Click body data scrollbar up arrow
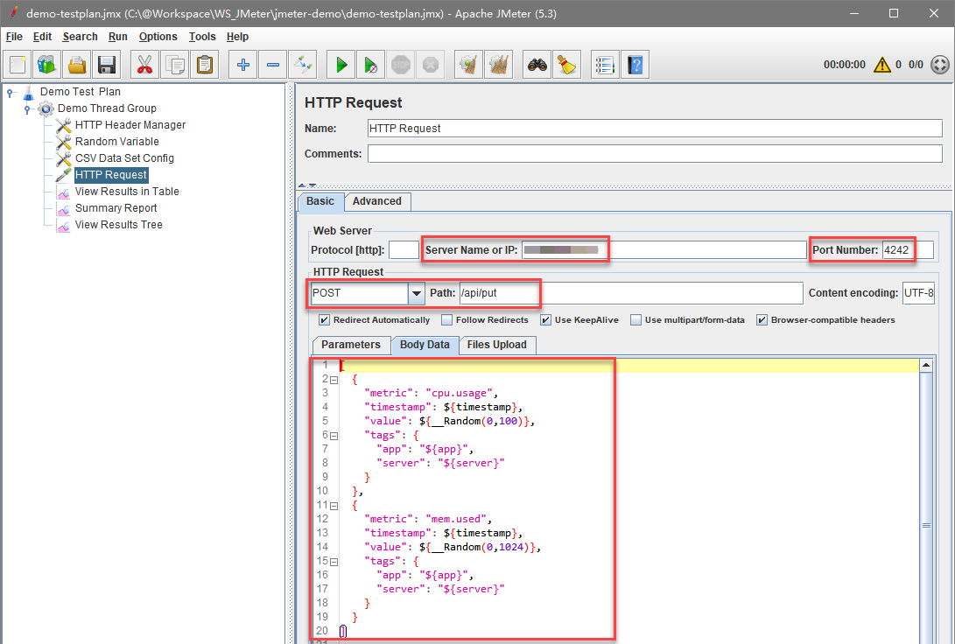955x644 pixels. point(926,366)
